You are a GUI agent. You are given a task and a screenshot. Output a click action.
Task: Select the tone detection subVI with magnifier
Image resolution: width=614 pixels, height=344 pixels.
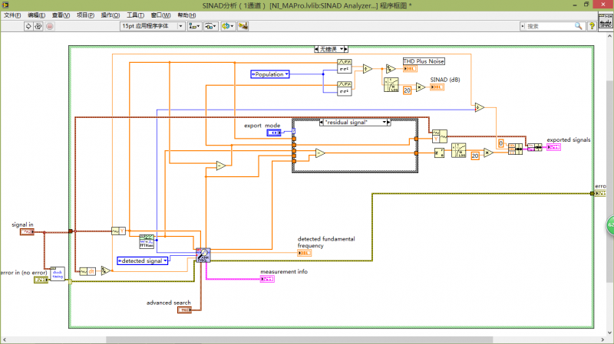tap(203, 255)
